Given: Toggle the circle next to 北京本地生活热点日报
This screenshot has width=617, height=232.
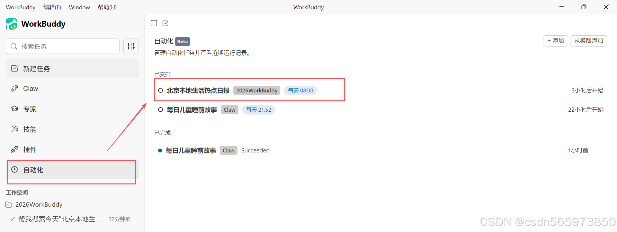Looking at the screenshot, I should click(161, 90).
